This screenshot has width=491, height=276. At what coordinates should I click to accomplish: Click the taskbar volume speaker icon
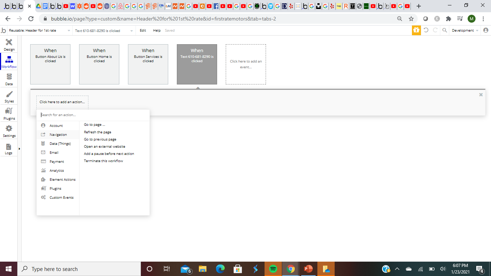443,269
